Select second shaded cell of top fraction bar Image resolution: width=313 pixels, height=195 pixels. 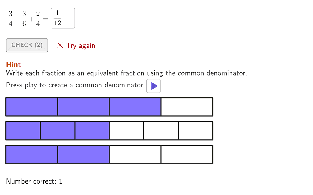pyautogui.click(x=83, y=107)
